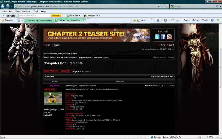222x139 pixels.
Task: Open News and Events breadcrumb
Action: 101,57
